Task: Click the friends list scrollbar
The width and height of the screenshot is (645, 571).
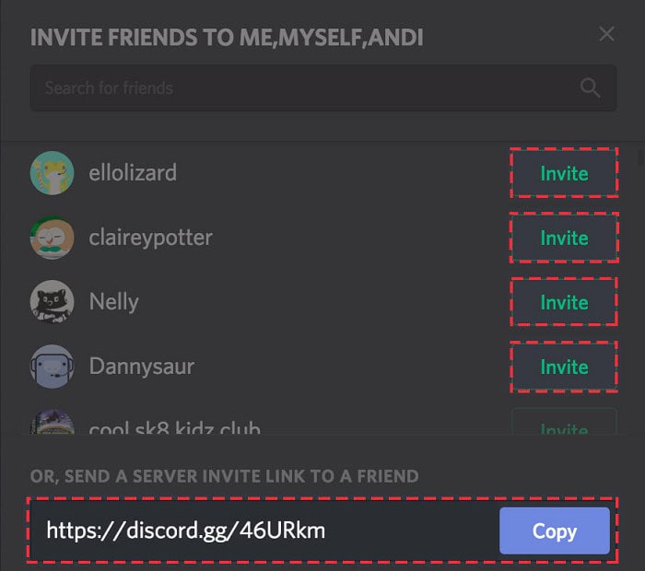Action: 640,157
